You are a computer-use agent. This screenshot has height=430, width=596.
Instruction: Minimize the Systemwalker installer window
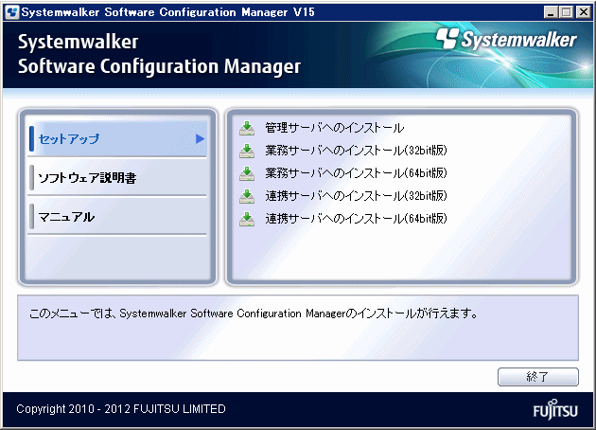point(551,12)
